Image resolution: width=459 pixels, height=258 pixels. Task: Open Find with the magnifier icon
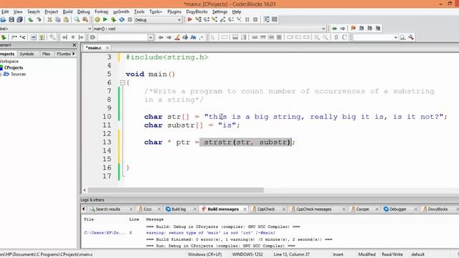[x=77, y=19]
